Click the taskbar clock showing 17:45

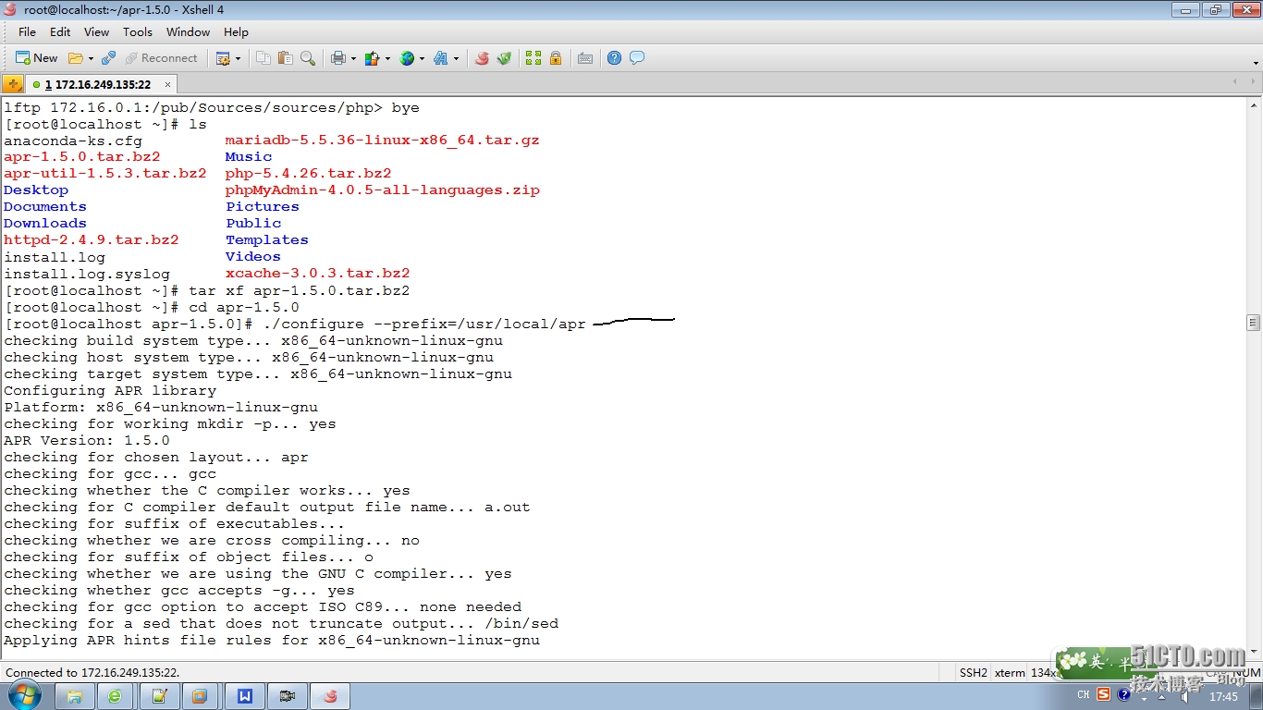1222,696
